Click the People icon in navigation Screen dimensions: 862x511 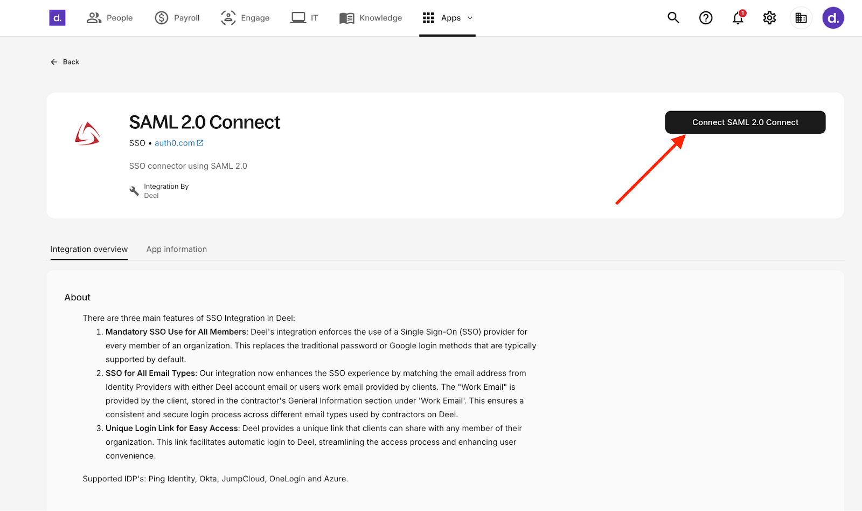[94, 18]
